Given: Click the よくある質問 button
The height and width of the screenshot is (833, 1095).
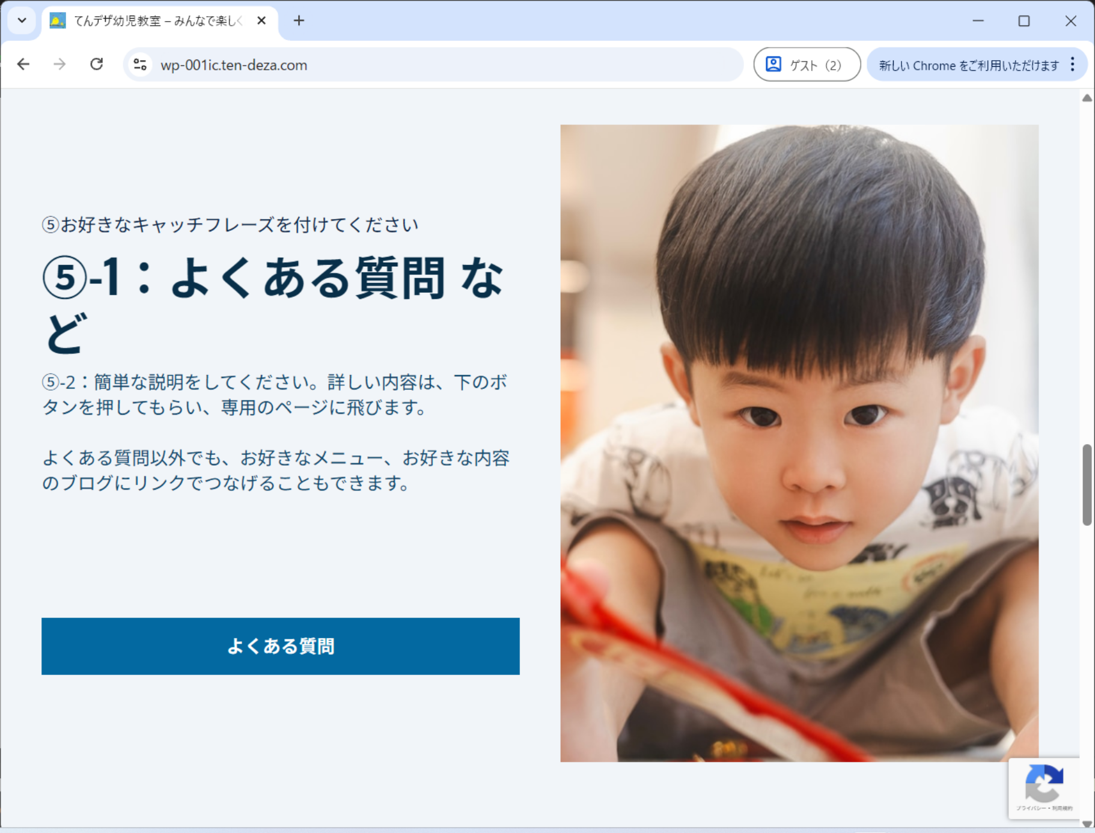Looking at the screenshot, I should click(281, 646).
